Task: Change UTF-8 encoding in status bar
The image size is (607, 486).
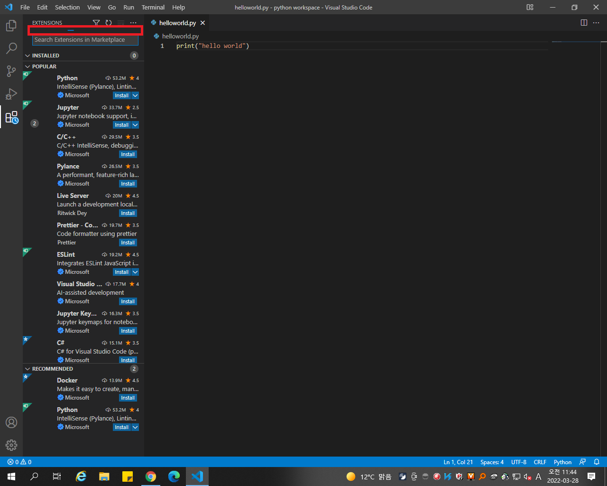Action: 519,462
